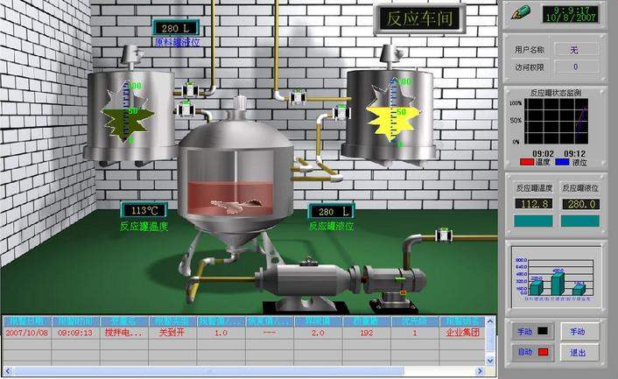Click the valve on the pump outlet pipe
The width and height of the screenshot is (618, 379).
(x=441, y=235)
